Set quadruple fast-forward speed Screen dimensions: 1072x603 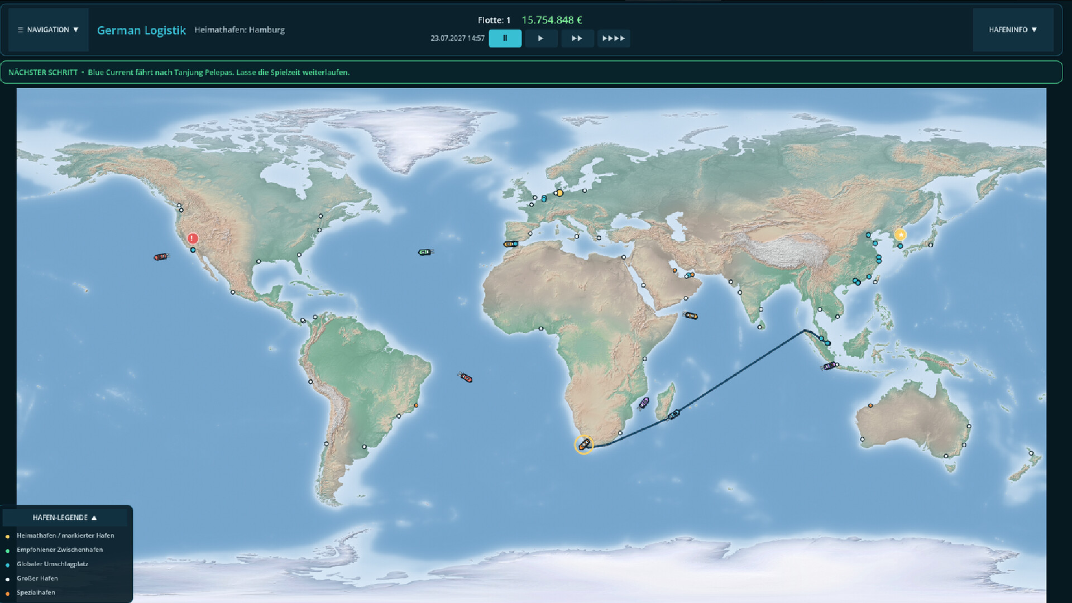point(614,39)
